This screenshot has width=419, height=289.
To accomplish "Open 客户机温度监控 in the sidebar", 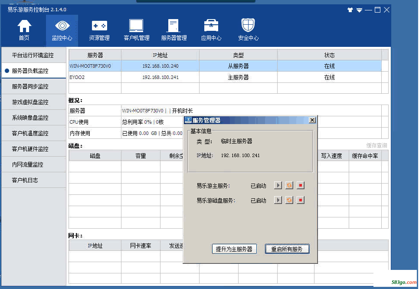I will click(x=34, y=133).
